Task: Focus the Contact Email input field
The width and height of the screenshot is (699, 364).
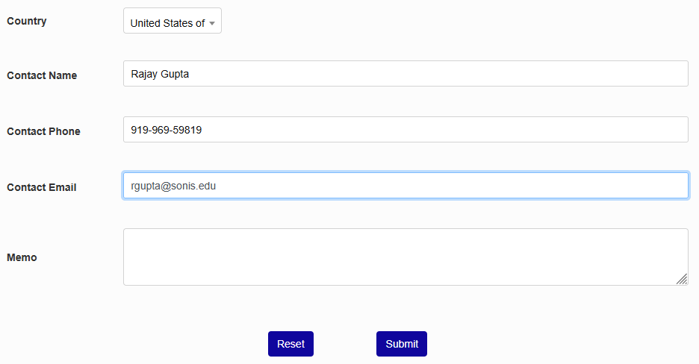Action: pos(405,186)
